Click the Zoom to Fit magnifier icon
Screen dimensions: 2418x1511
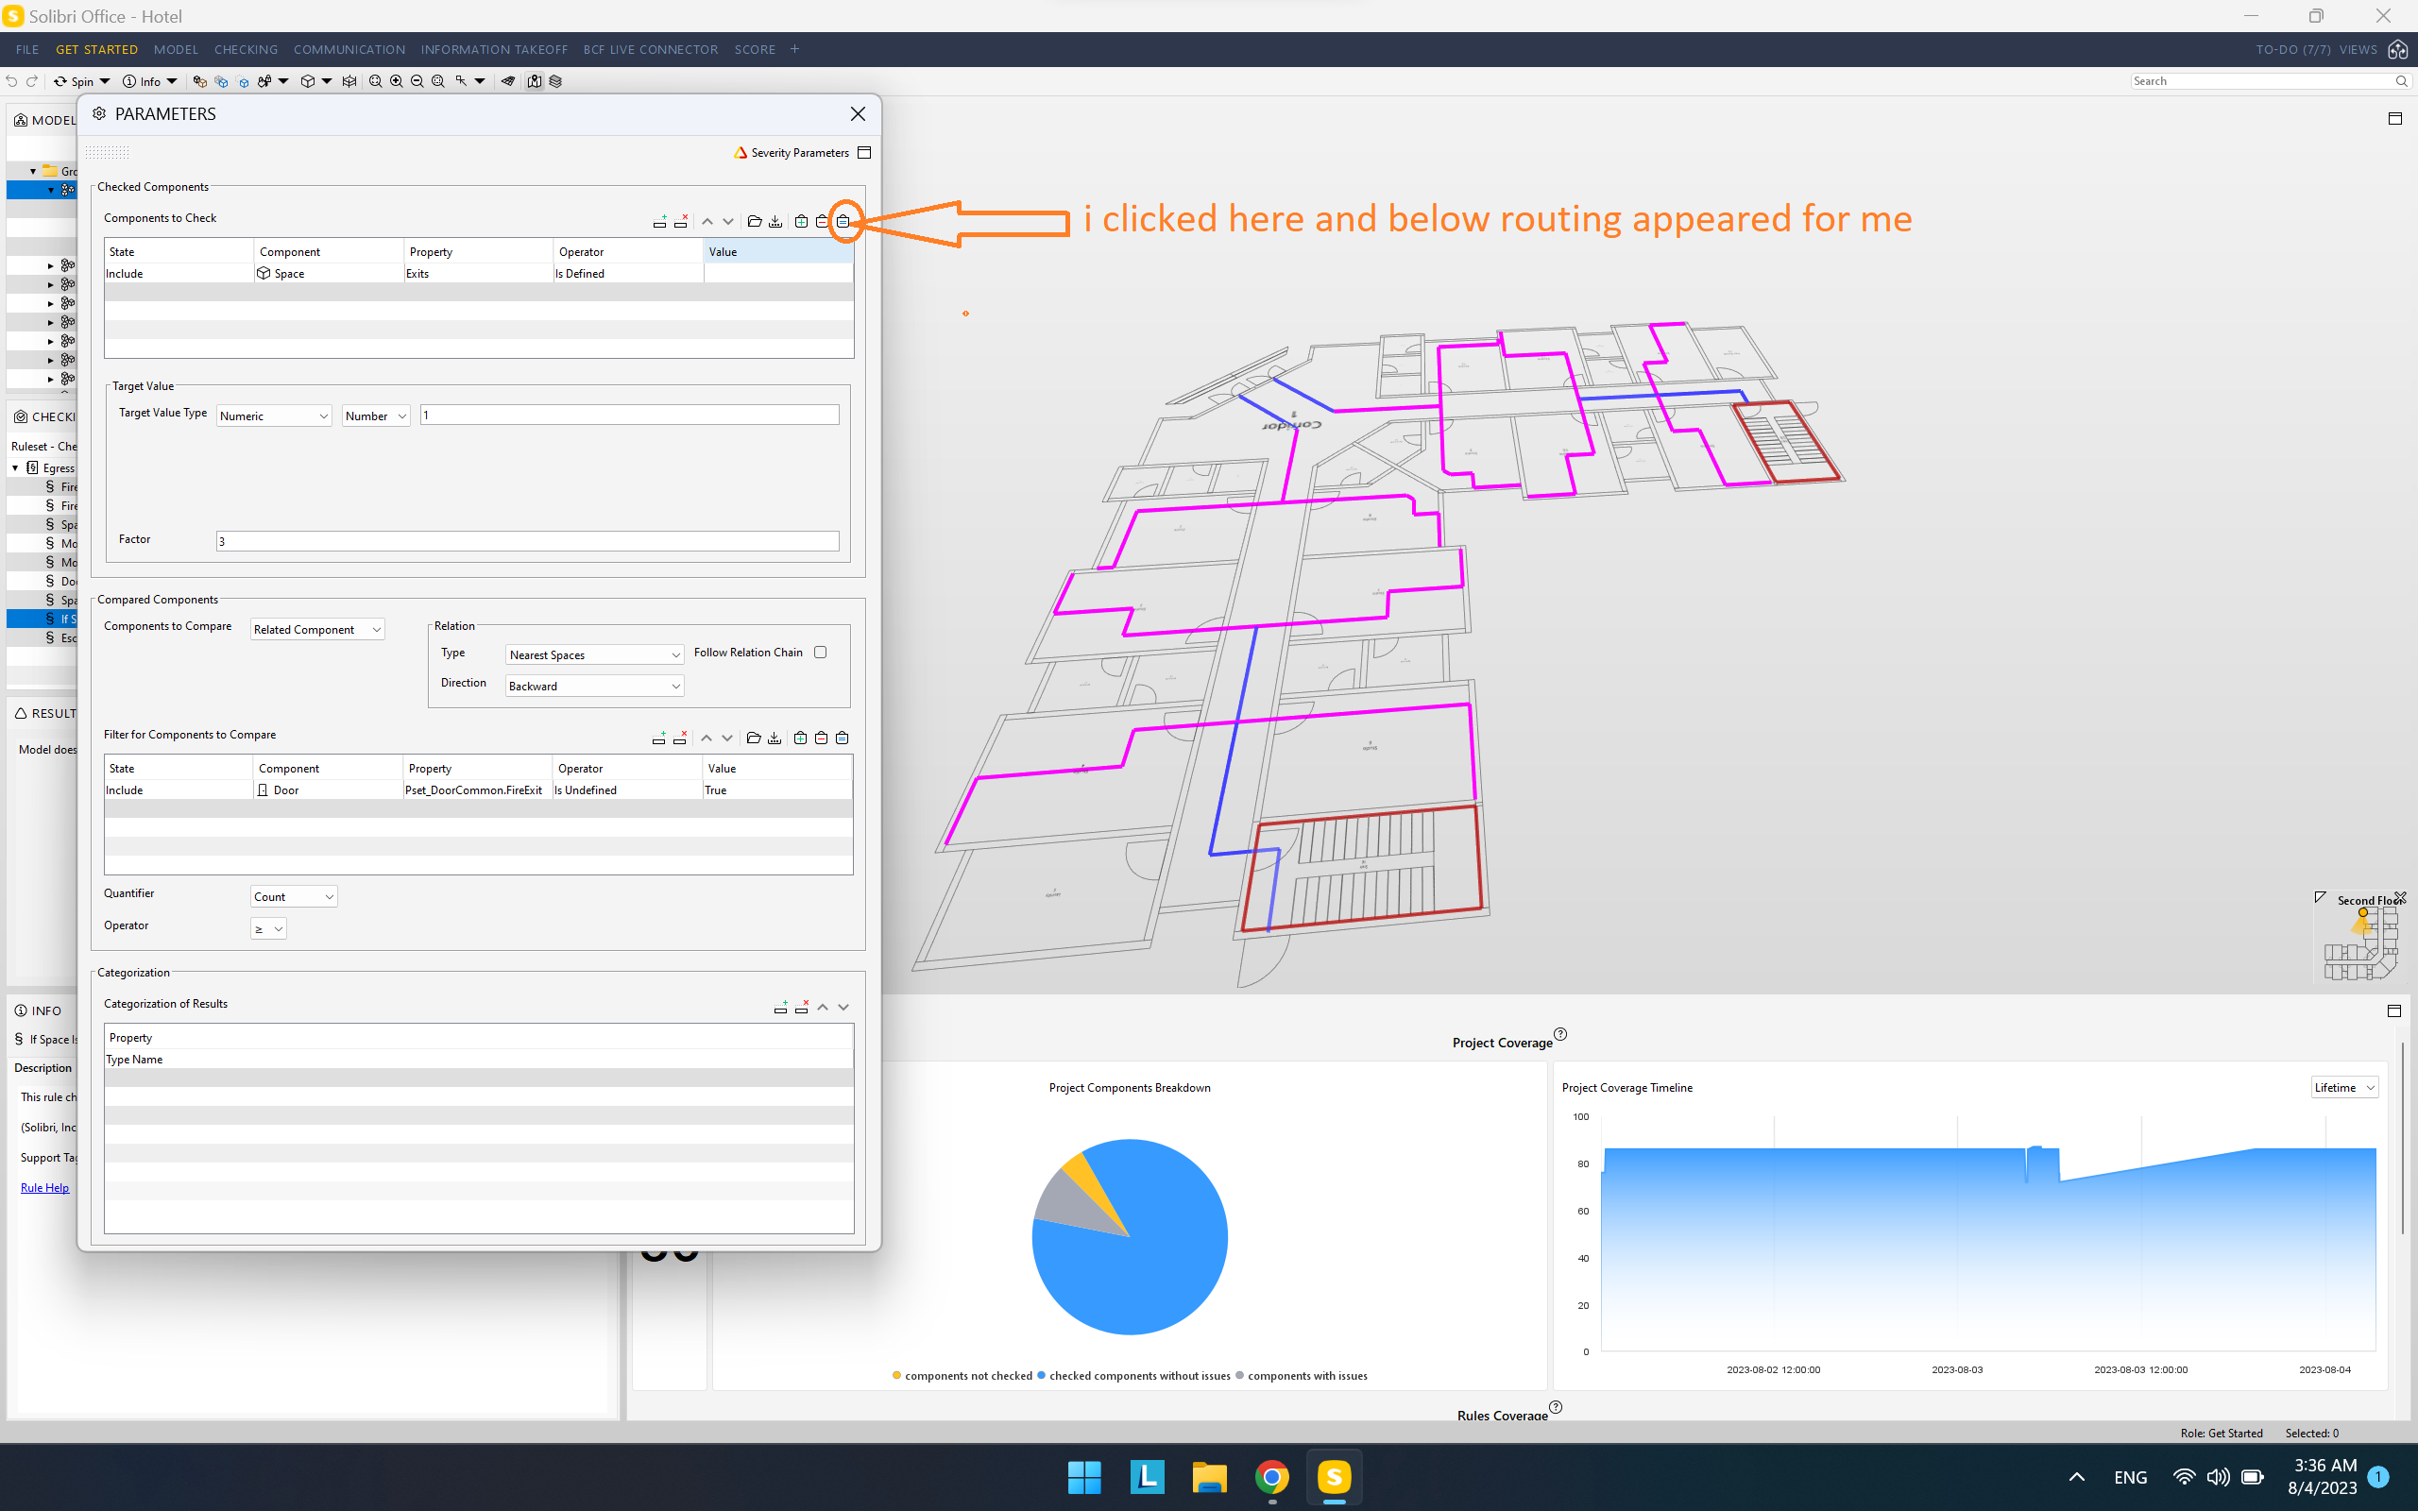pos(376,81)
